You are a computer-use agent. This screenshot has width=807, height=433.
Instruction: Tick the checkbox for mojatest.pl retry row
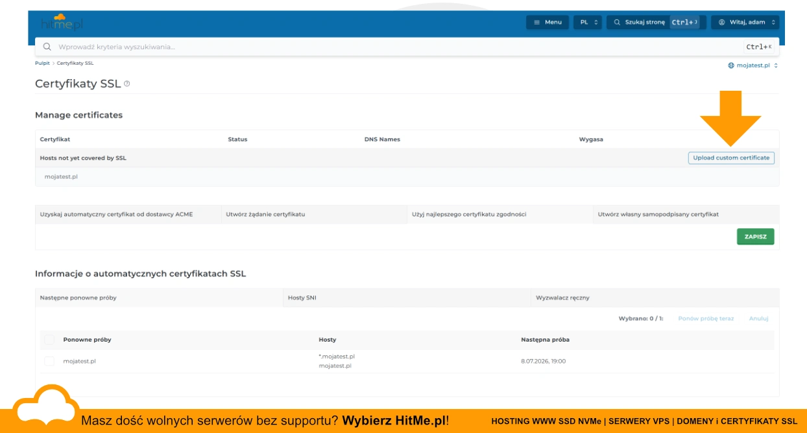[49, 361]
